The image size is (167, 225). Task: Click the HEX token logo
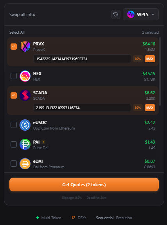coord(25,76)
